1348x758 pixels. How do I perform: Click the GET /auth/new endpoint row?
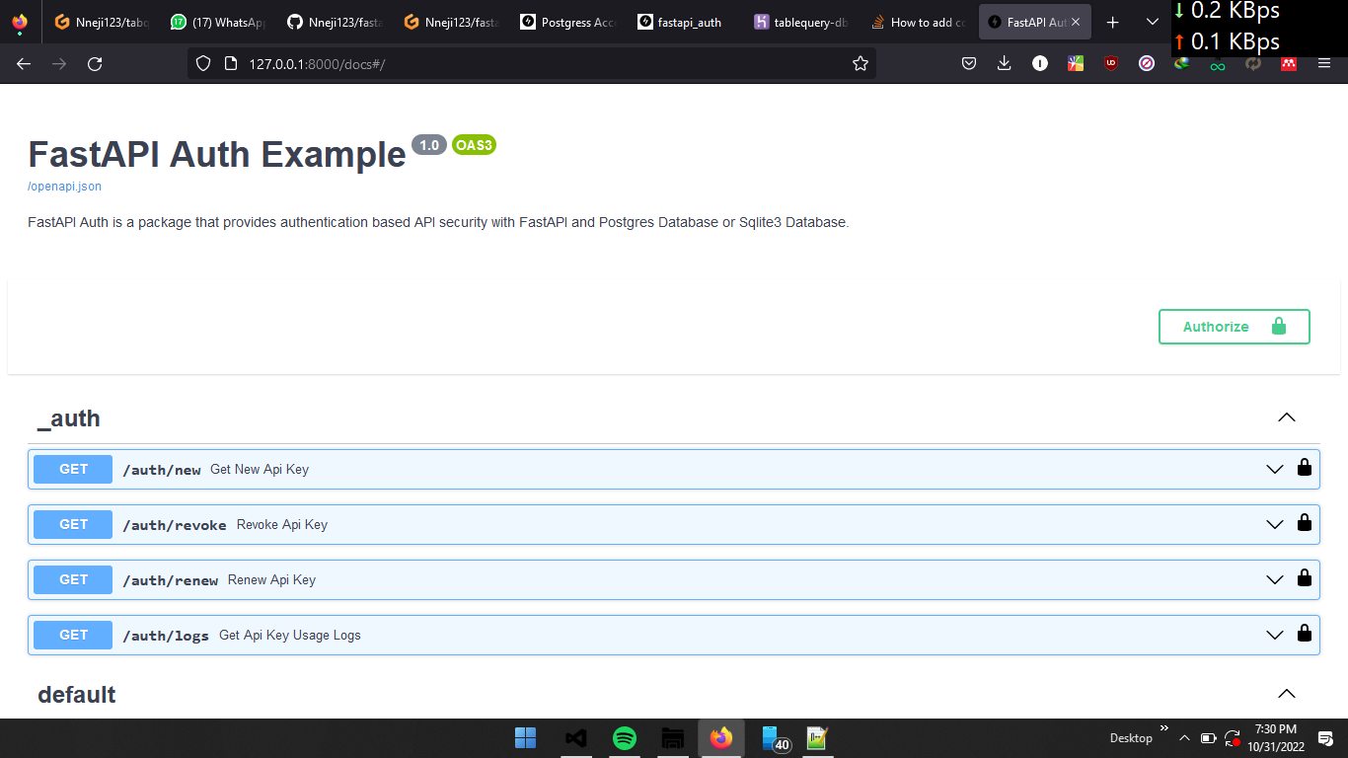click(x=674, y=469)
